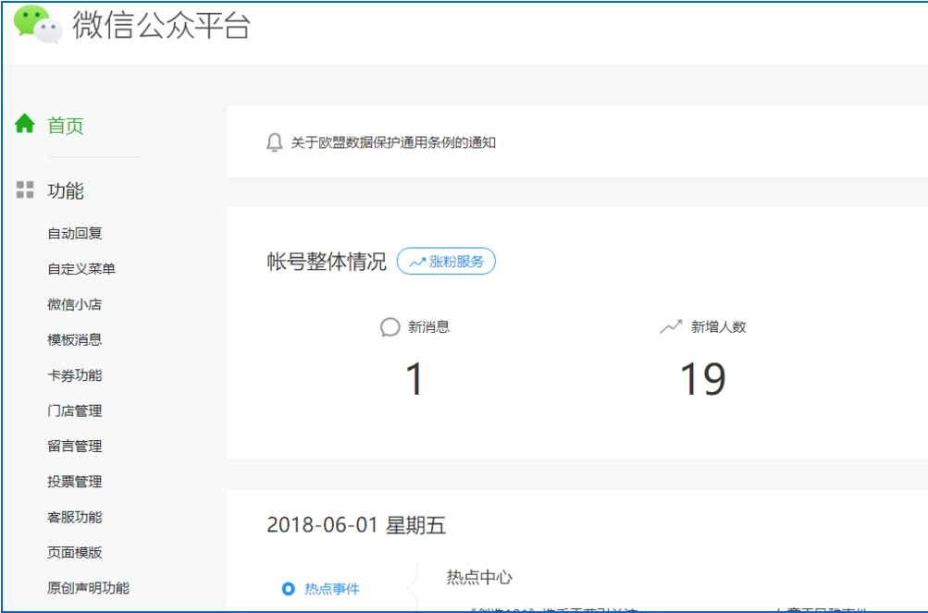Screen dimensions: 928x613
Task: Click the blue dot icon beside 热点事件
Action: point(288,586)
